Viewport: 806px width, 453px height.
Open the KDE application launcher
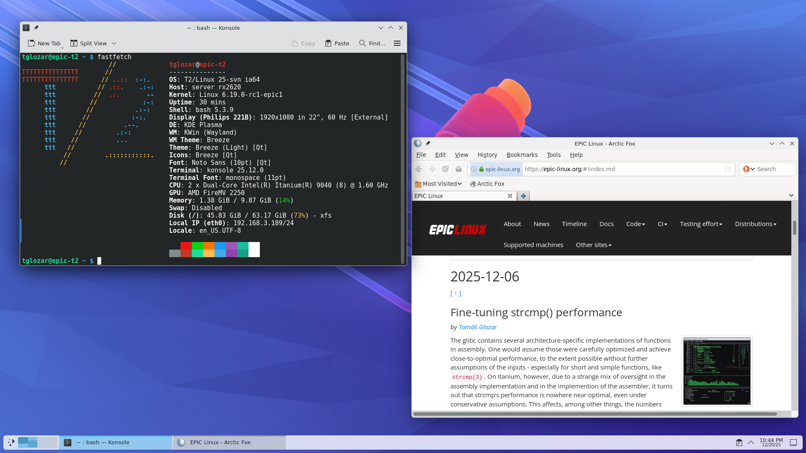coord(11,442)
